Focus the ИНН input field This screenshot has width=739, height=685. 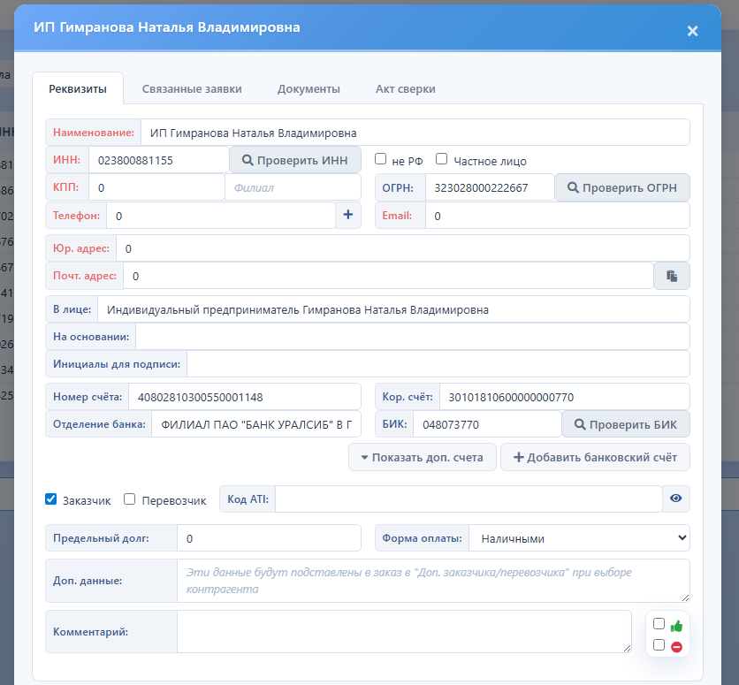tap(159, 160)
